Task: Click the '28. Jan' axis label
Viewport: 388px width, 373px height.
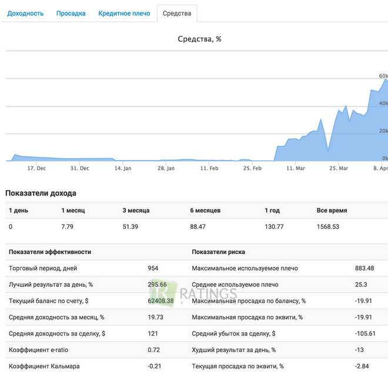Action: [166, 168]
